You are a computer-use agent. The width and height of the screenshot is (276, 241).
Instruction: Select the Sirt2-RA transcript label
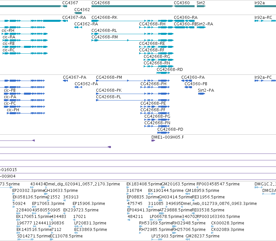coord(205,24)
